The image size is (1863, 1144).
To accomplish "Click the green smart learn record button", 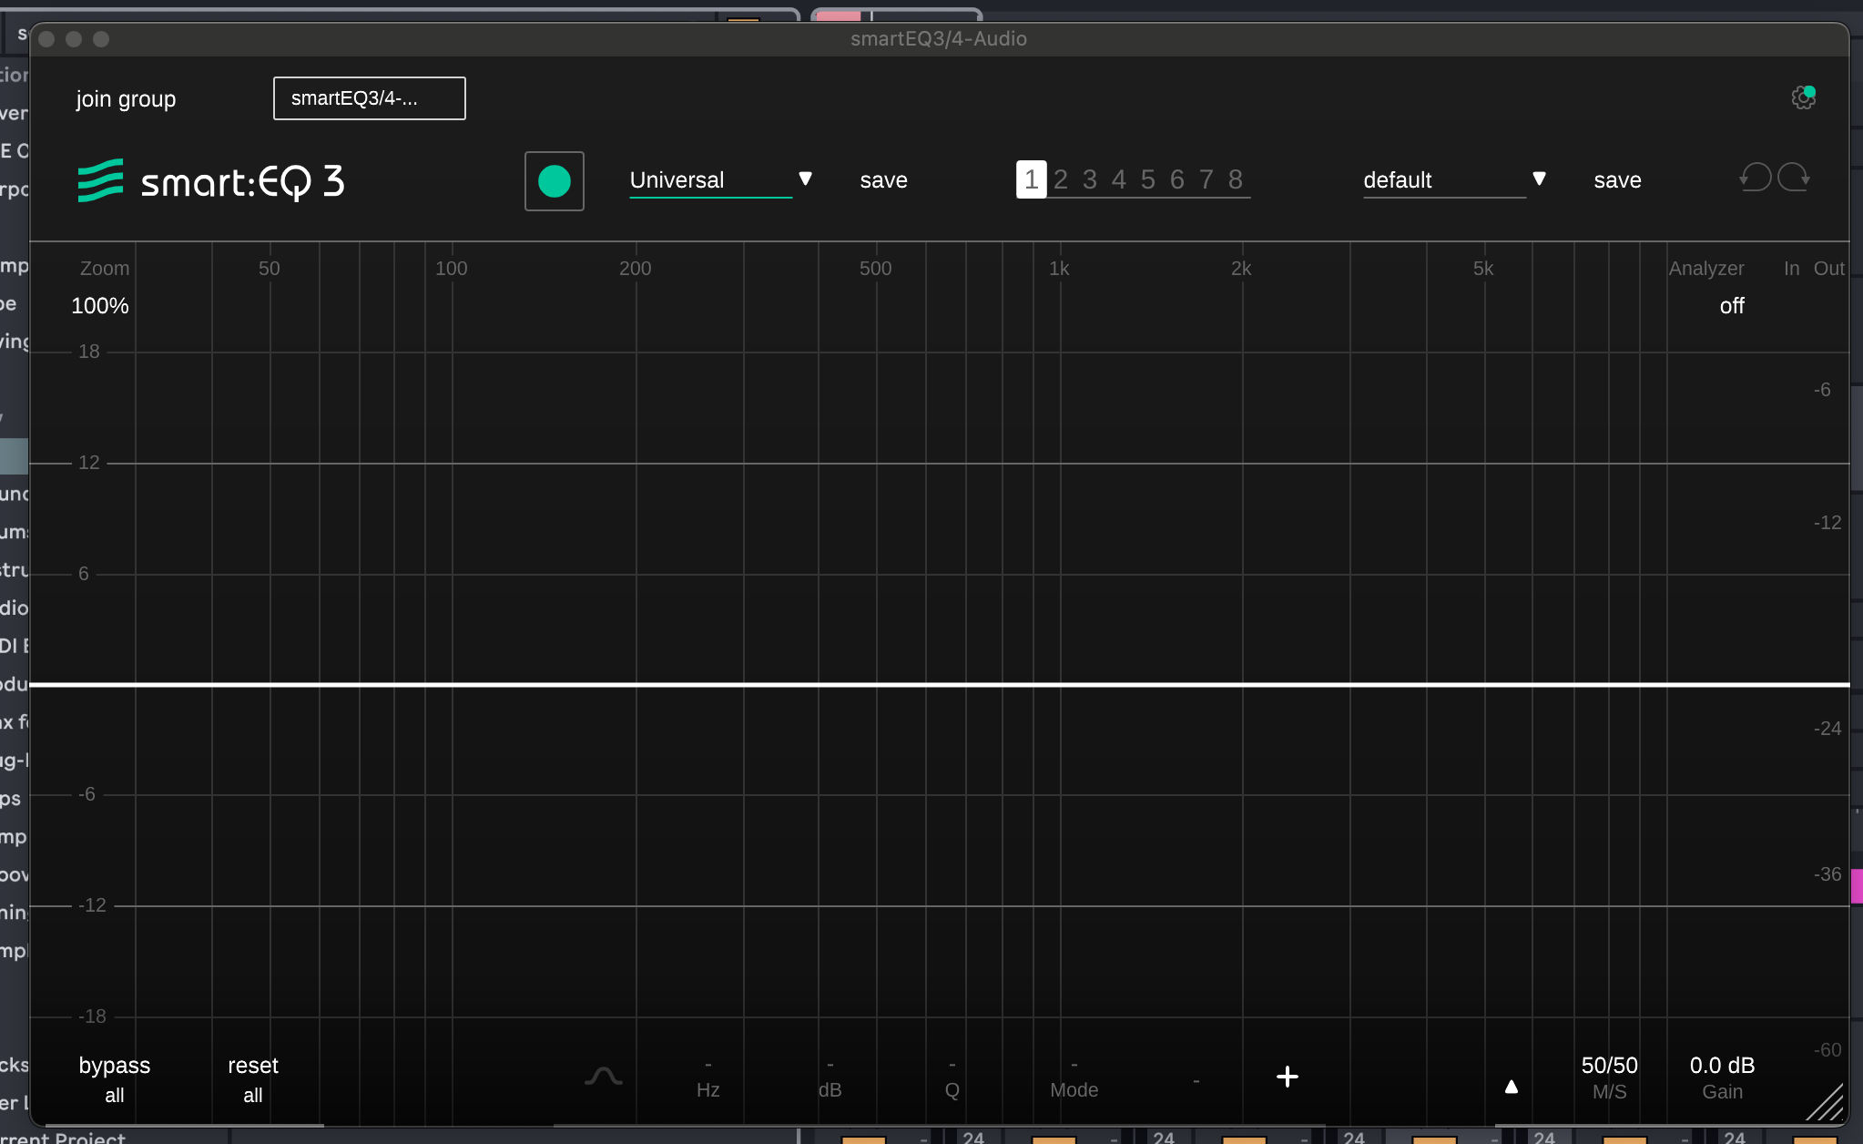I will pyautogui.click(x=554, y=181).
